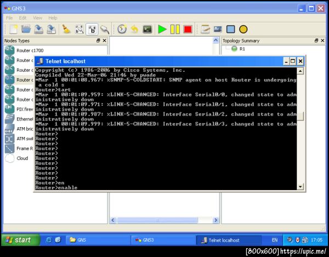This screenshot has height=257, width=329.
Task: Open the Help menu
Action: coord(53,18)
